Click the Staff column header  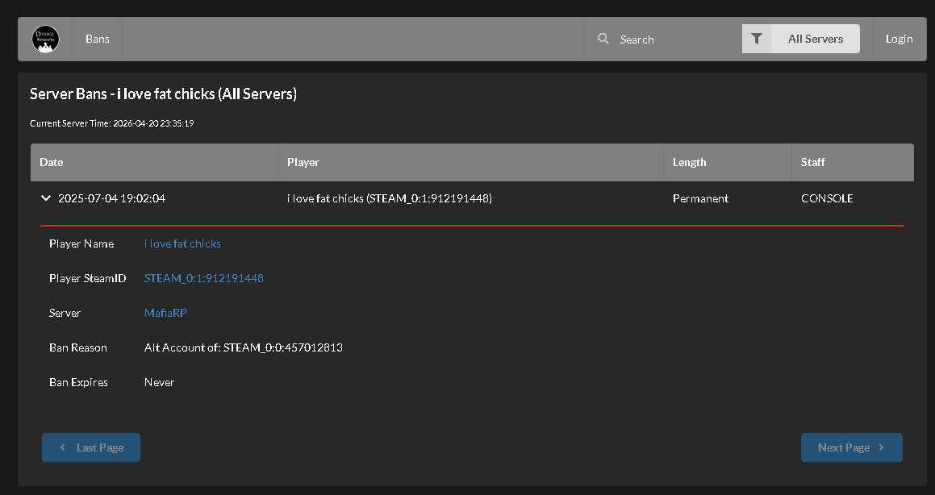coord(812,162)
